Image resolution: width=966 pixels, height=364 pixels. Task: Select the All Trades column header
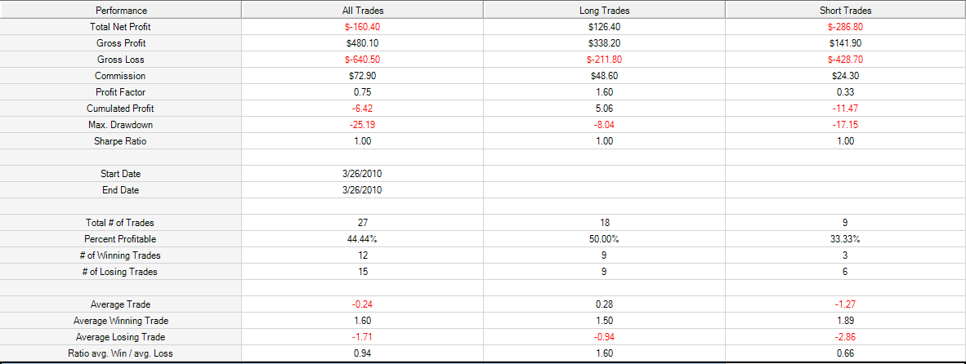(361, 11)
